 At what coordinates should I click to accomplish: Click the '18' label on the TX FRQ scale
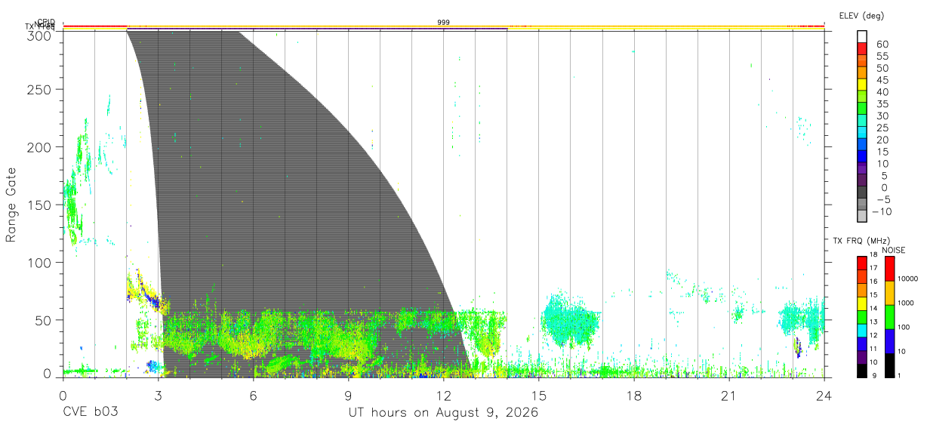tap(874, 256)
